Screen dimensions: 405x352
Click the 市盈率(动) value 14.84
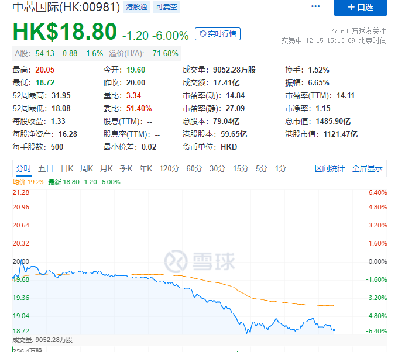tap(235, 95)
